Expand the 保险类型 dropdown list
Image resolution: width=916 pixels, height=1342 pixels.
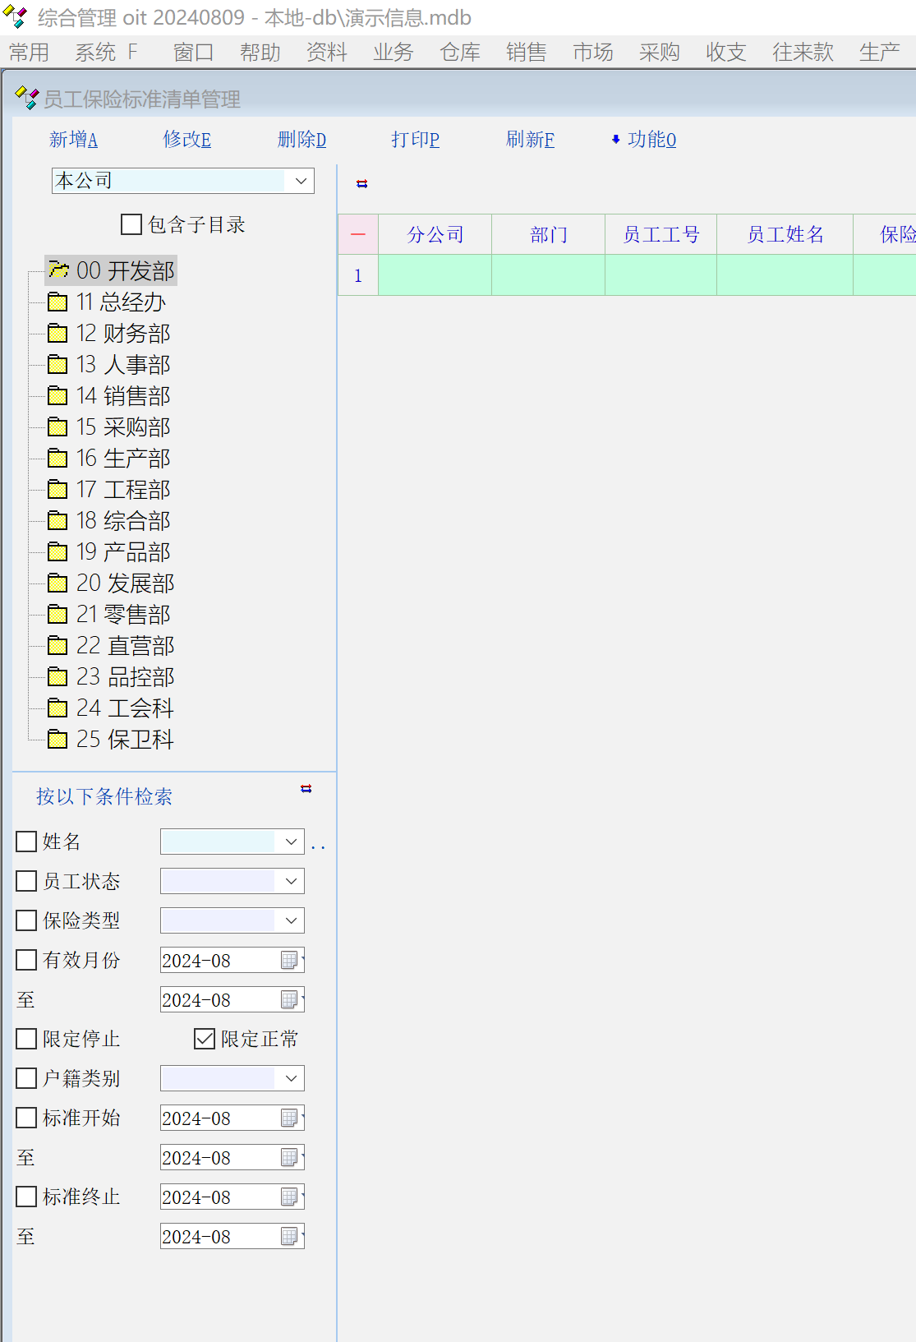pos(291,921)
